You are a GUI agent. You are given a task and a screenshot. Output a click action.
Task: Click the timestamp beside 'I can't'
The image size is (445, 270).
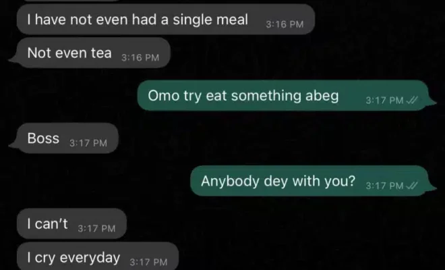(98, 229)
